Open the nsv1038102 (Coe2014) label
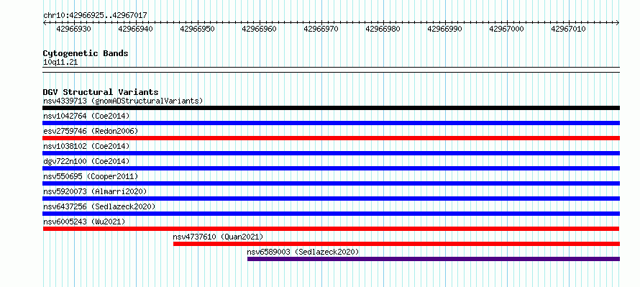640x287 pixels. [x=86, y=146]
